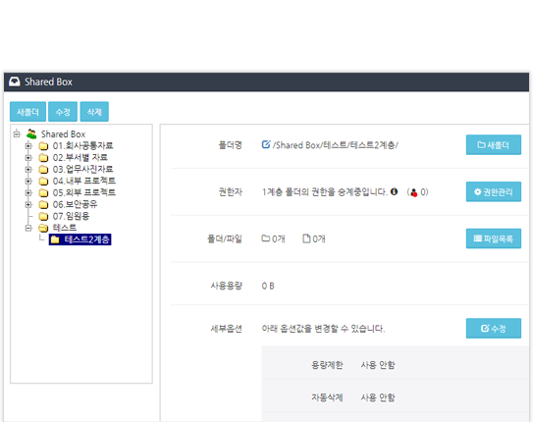Image resolution: width=533 pixels, height=422 pixels.
Task: Expand the 04.내부 프로젝트 tree node
Action: 28,182
